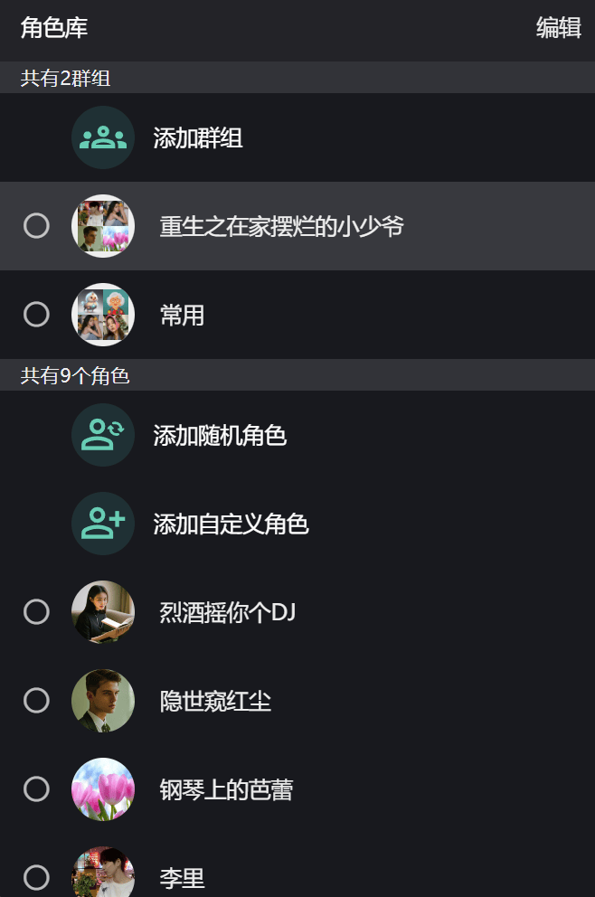Viewport: 595px width, 897px height.
Task: Select radio button for 钢琴上的芭蕾
Action: [36, 789]
